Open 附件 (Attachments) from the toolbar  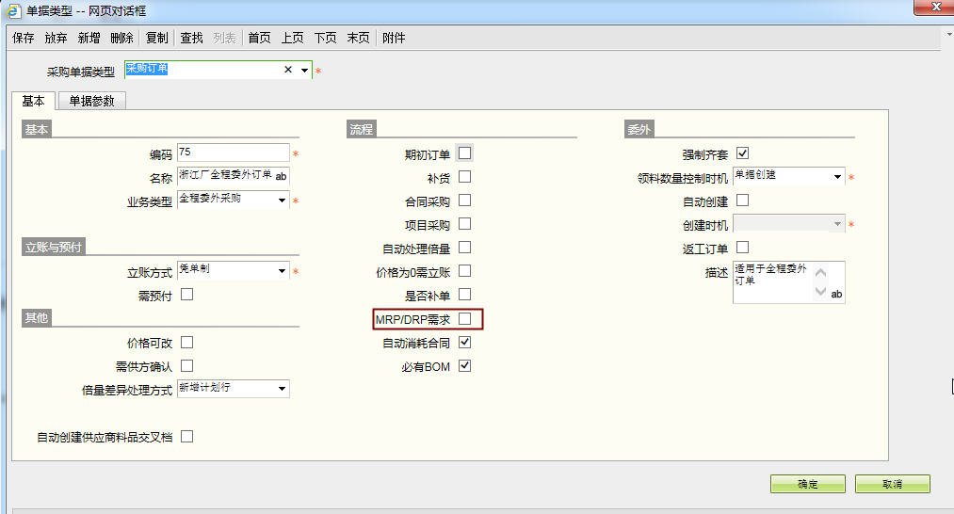click(x=394, y=38)
